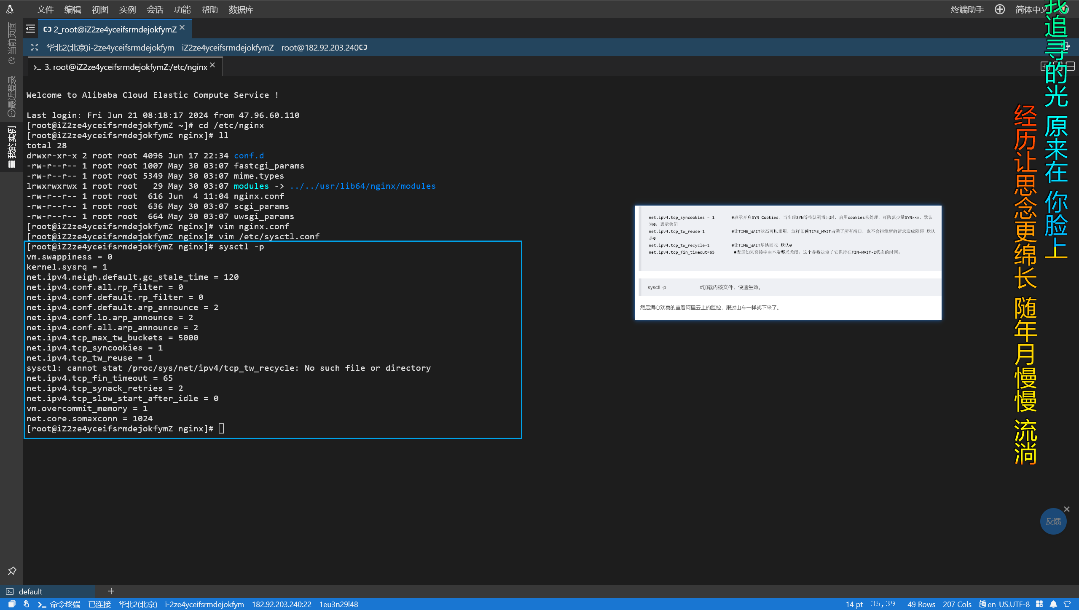This screenshot has height=610, width=1079.
Task: Close the 2_root@iZ2ze4yceifsrmdejokfymZ session tab
Action: point(182,27)
